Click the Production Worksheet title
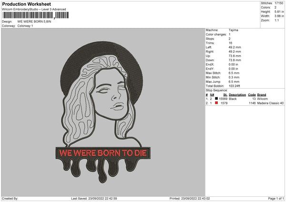 point(26,4)
